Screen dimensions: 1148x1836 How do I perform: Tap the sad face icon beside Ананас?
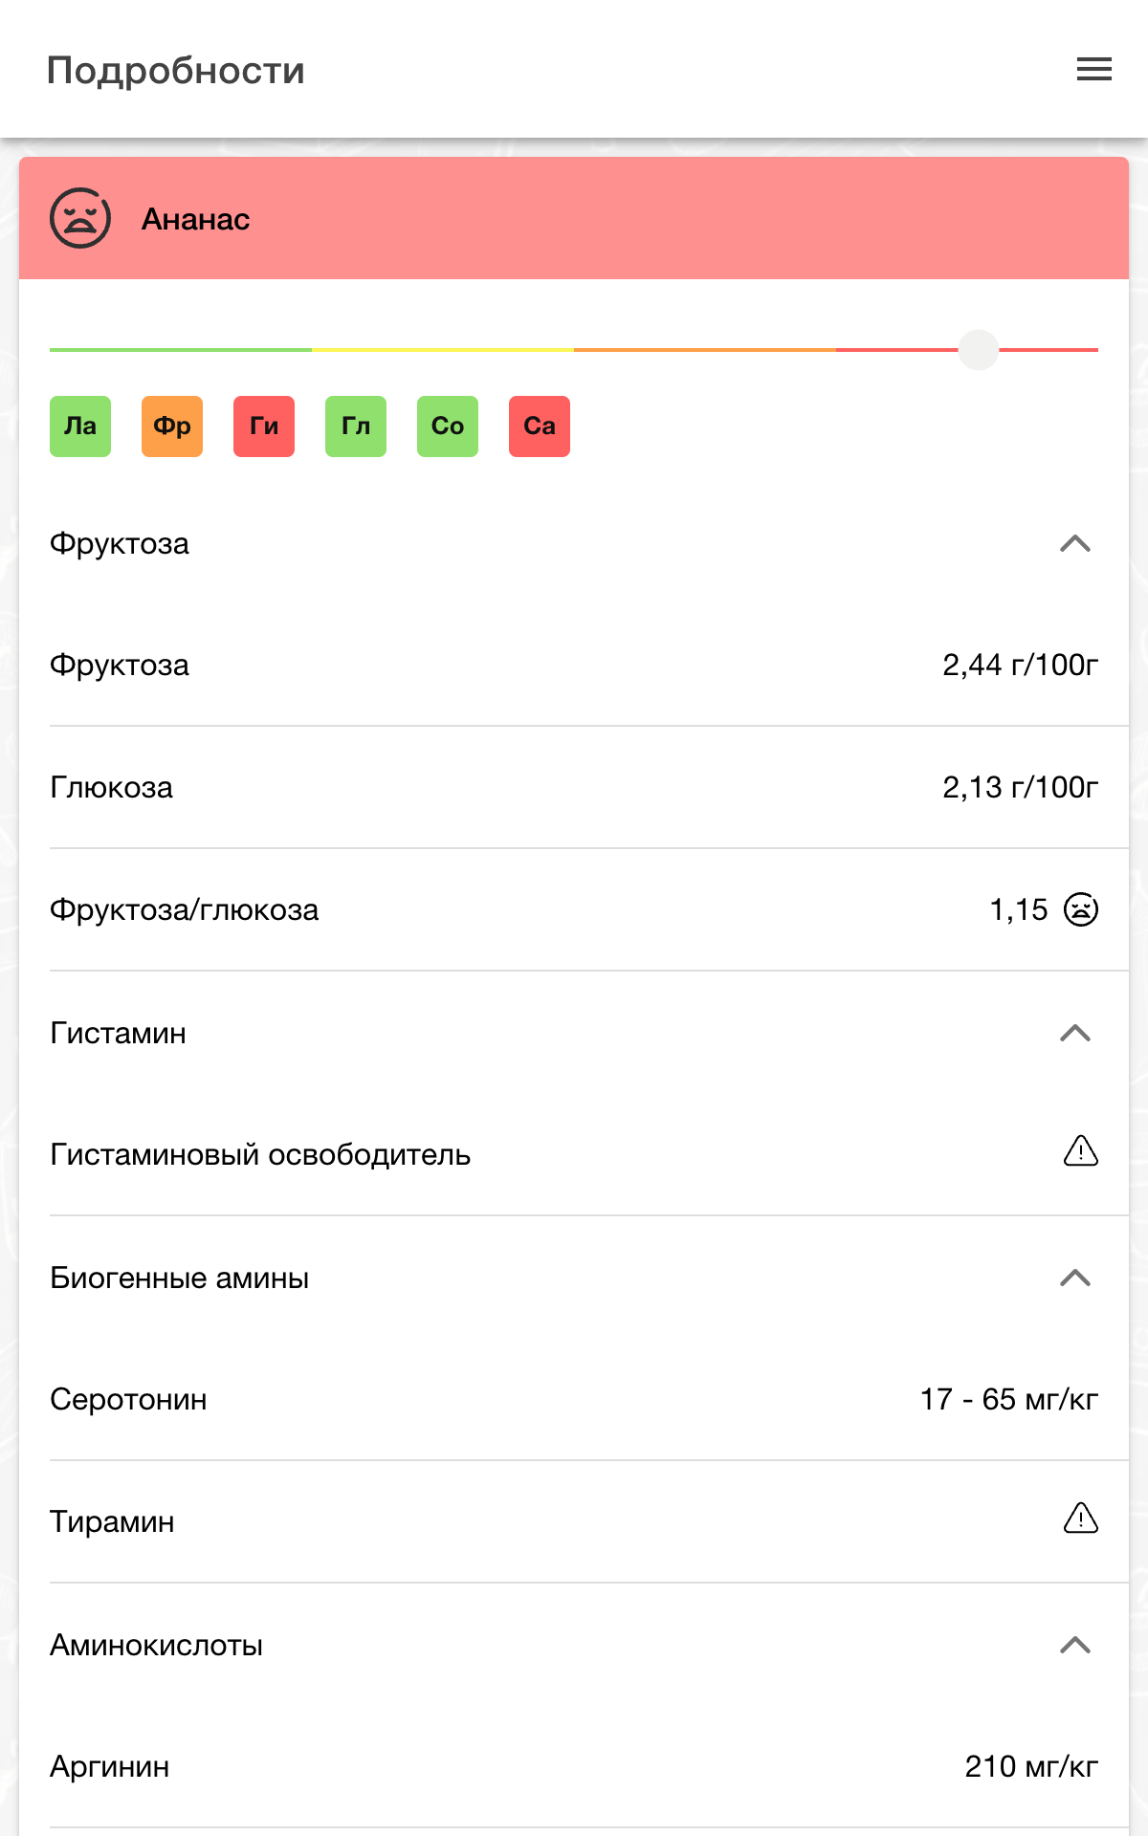tap(80, 218)
